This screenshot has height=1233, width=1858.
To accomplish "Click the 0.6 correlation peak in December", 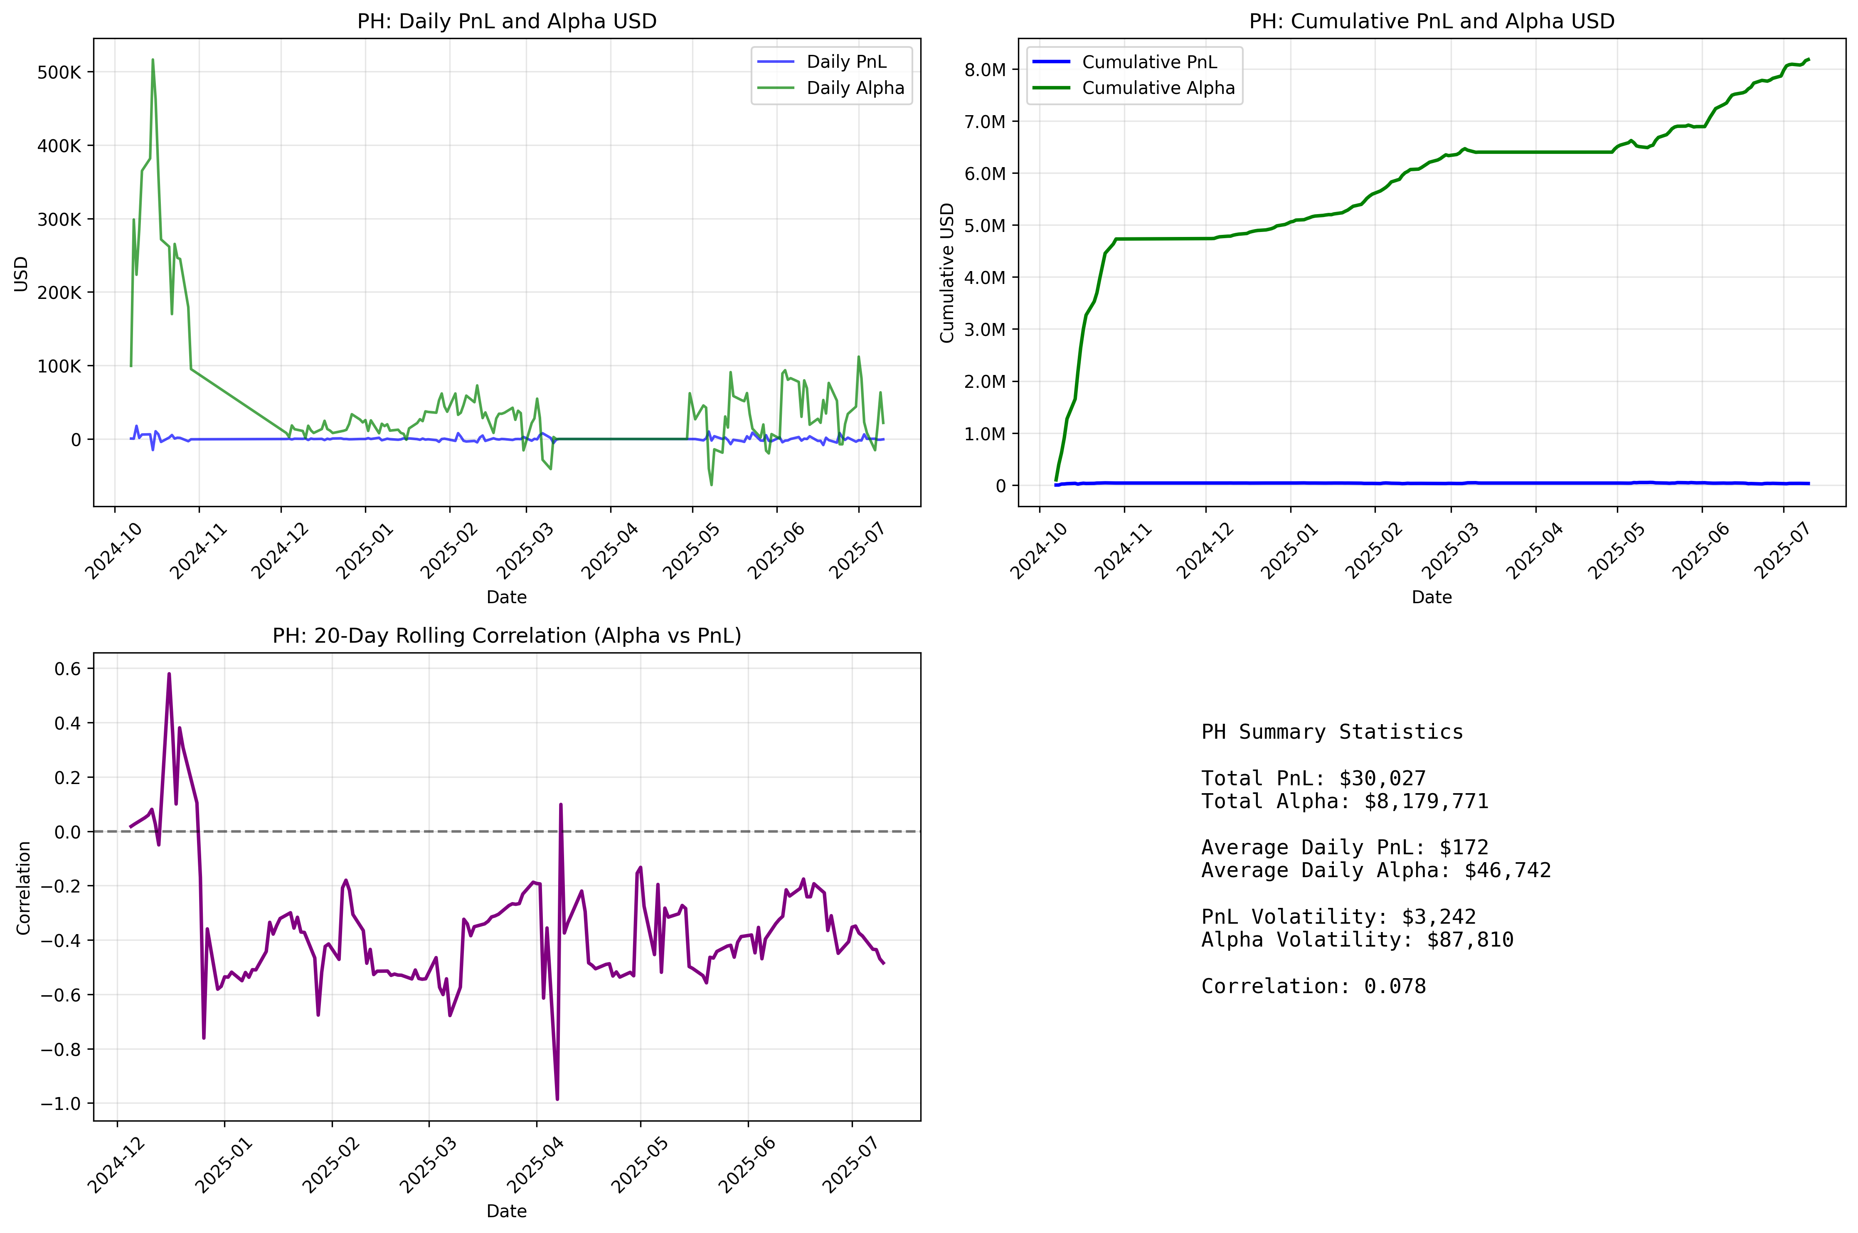I will pos(169,674).
